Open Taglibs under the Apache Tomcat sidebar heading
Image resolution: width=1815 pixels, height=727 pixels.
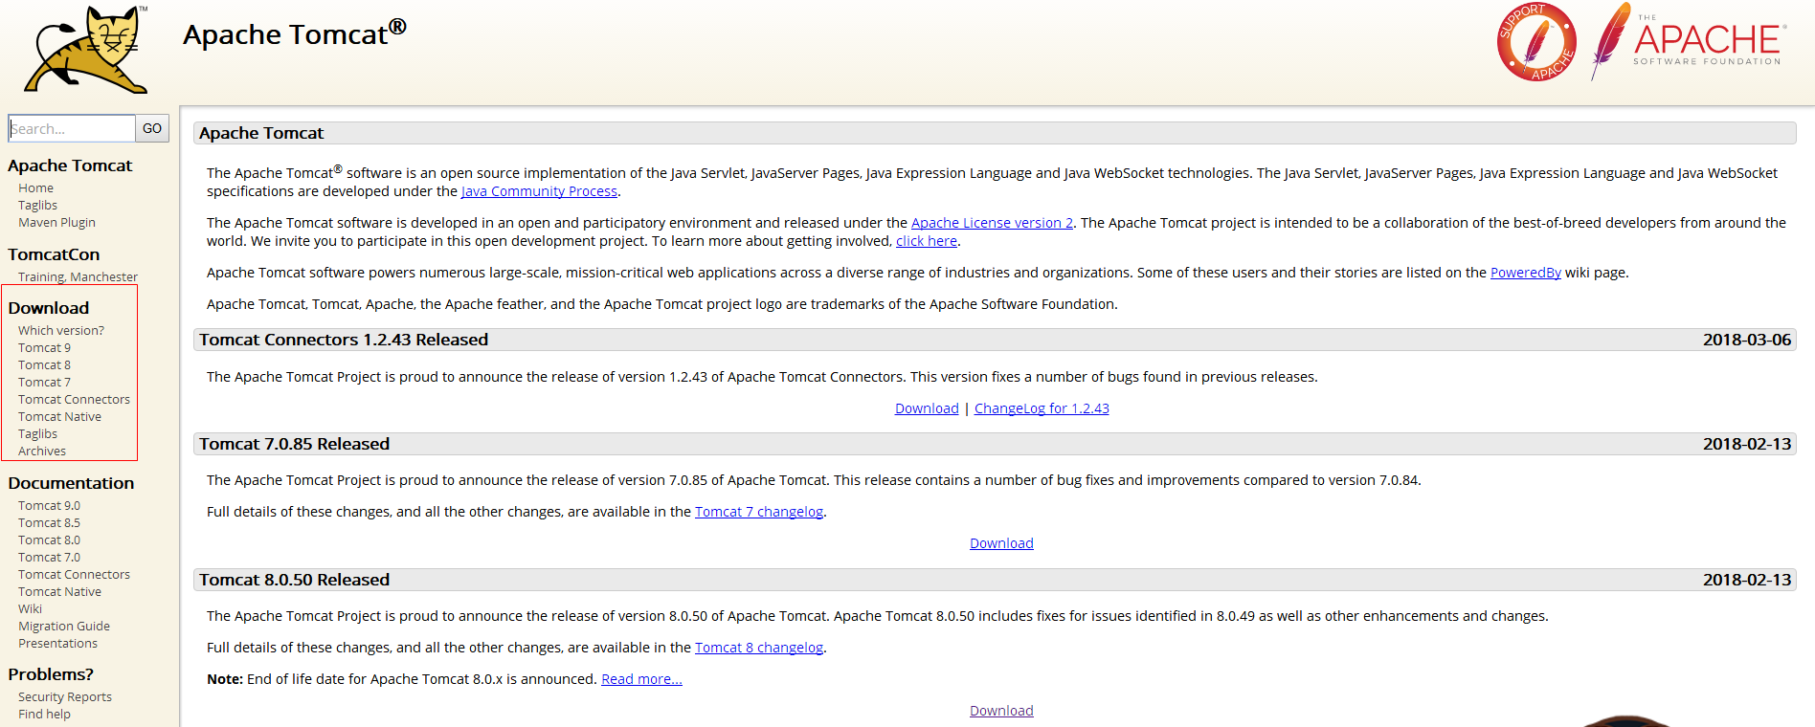click(37, 206)
